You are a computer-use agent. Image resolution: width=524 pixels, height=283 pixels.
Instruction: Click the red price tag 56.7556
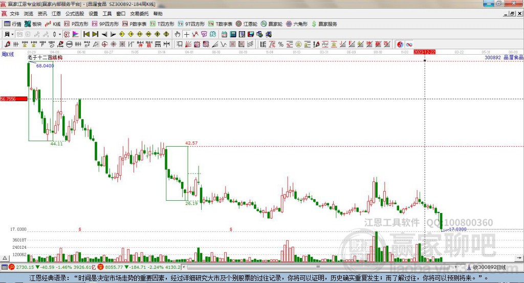[14, 99]
